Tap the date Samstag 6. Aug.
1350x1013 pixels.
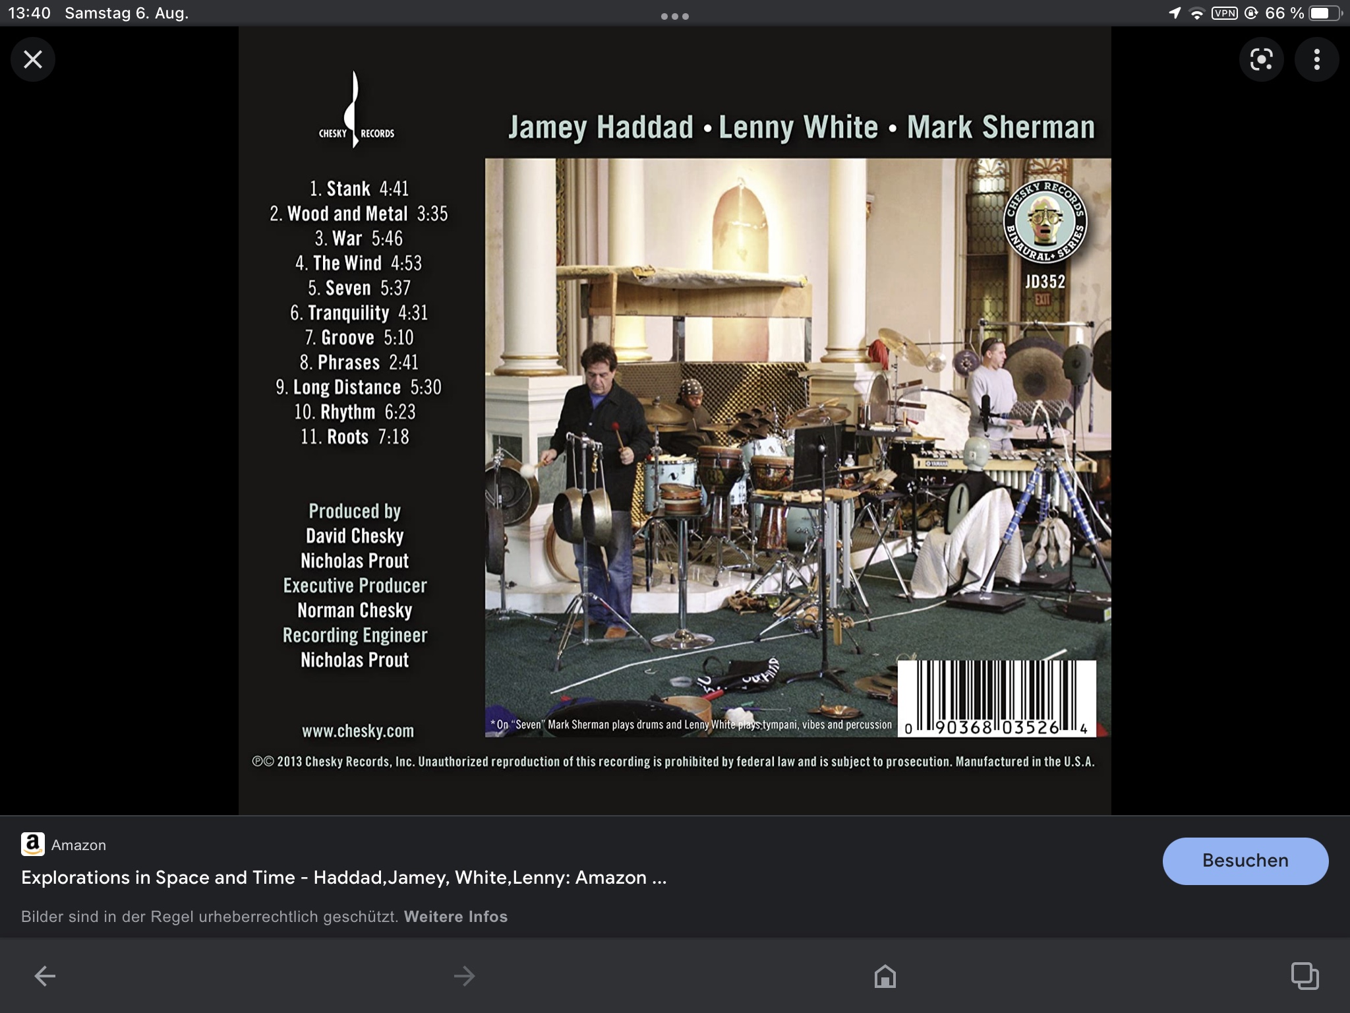click(x=127, y=13)
